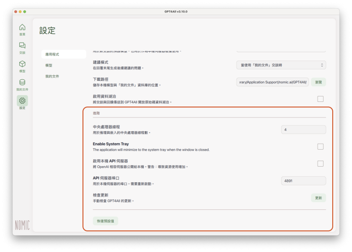Expand the 建議模式 dropdown menu
The image size is (352, 252).
[281, 65]
